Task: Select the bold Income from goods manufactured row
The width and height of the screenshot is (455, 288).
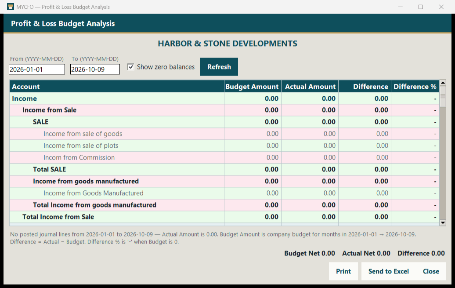Action: [224, 181]
